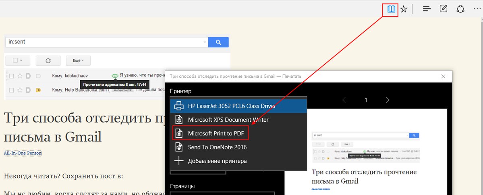Expand search options arrow in Gmail search box

pyautogui.click(x=205, y=42)
